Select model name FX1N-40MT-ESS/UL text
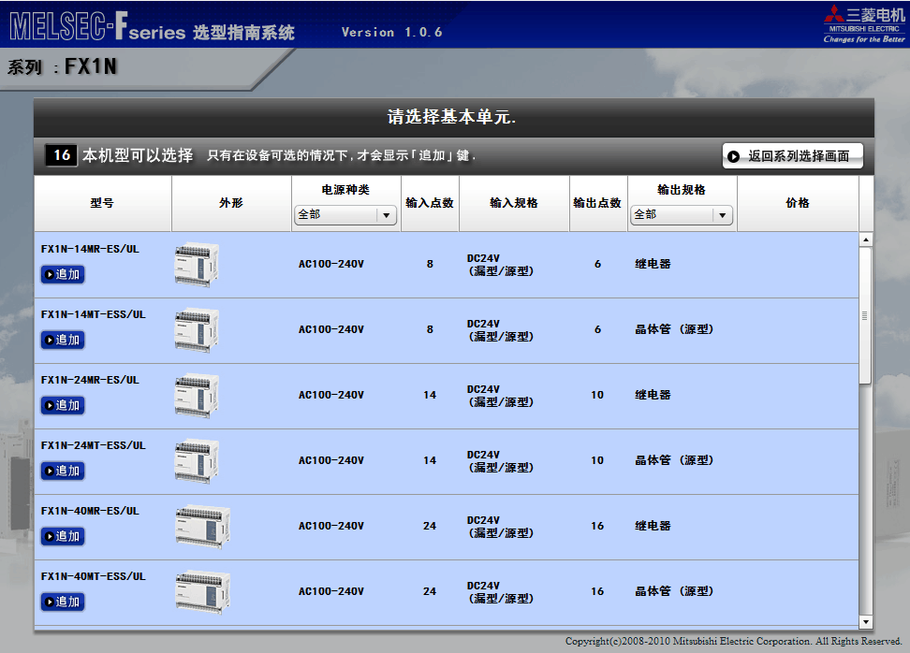The width and height of the screenshot is (910, 653). click(x=94, y=577)
